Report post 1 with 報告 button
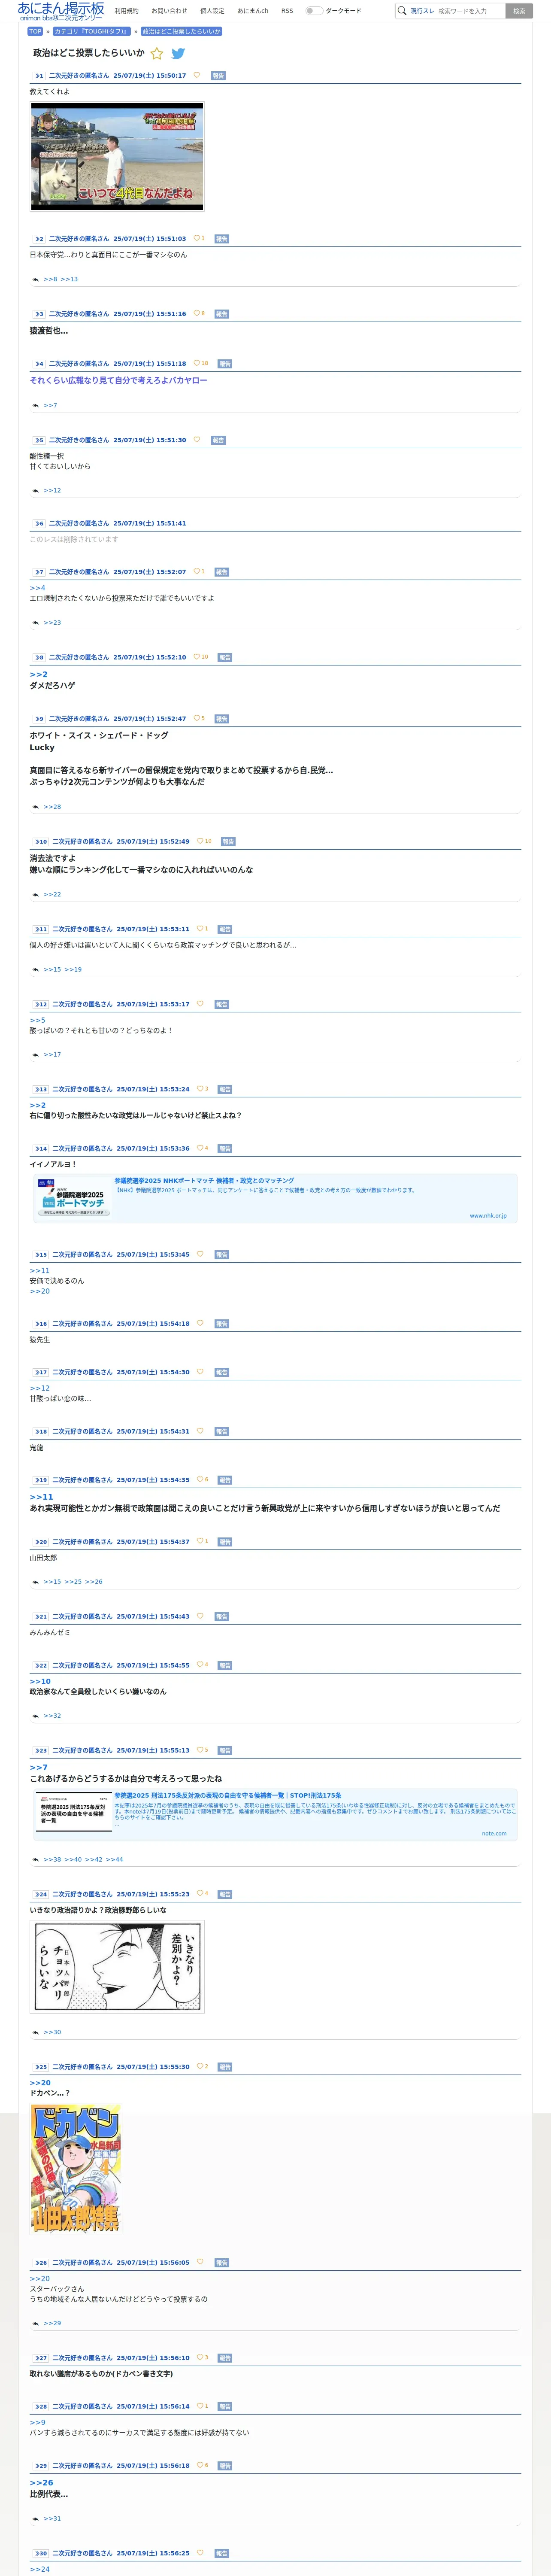Viewport: 551px width, 2576px height. pyautogui.click(x=218, y=75)
